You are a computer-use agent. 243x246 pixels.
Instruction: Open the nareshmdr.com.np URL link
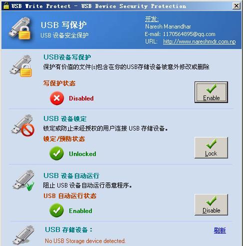[x=200, y=41]
